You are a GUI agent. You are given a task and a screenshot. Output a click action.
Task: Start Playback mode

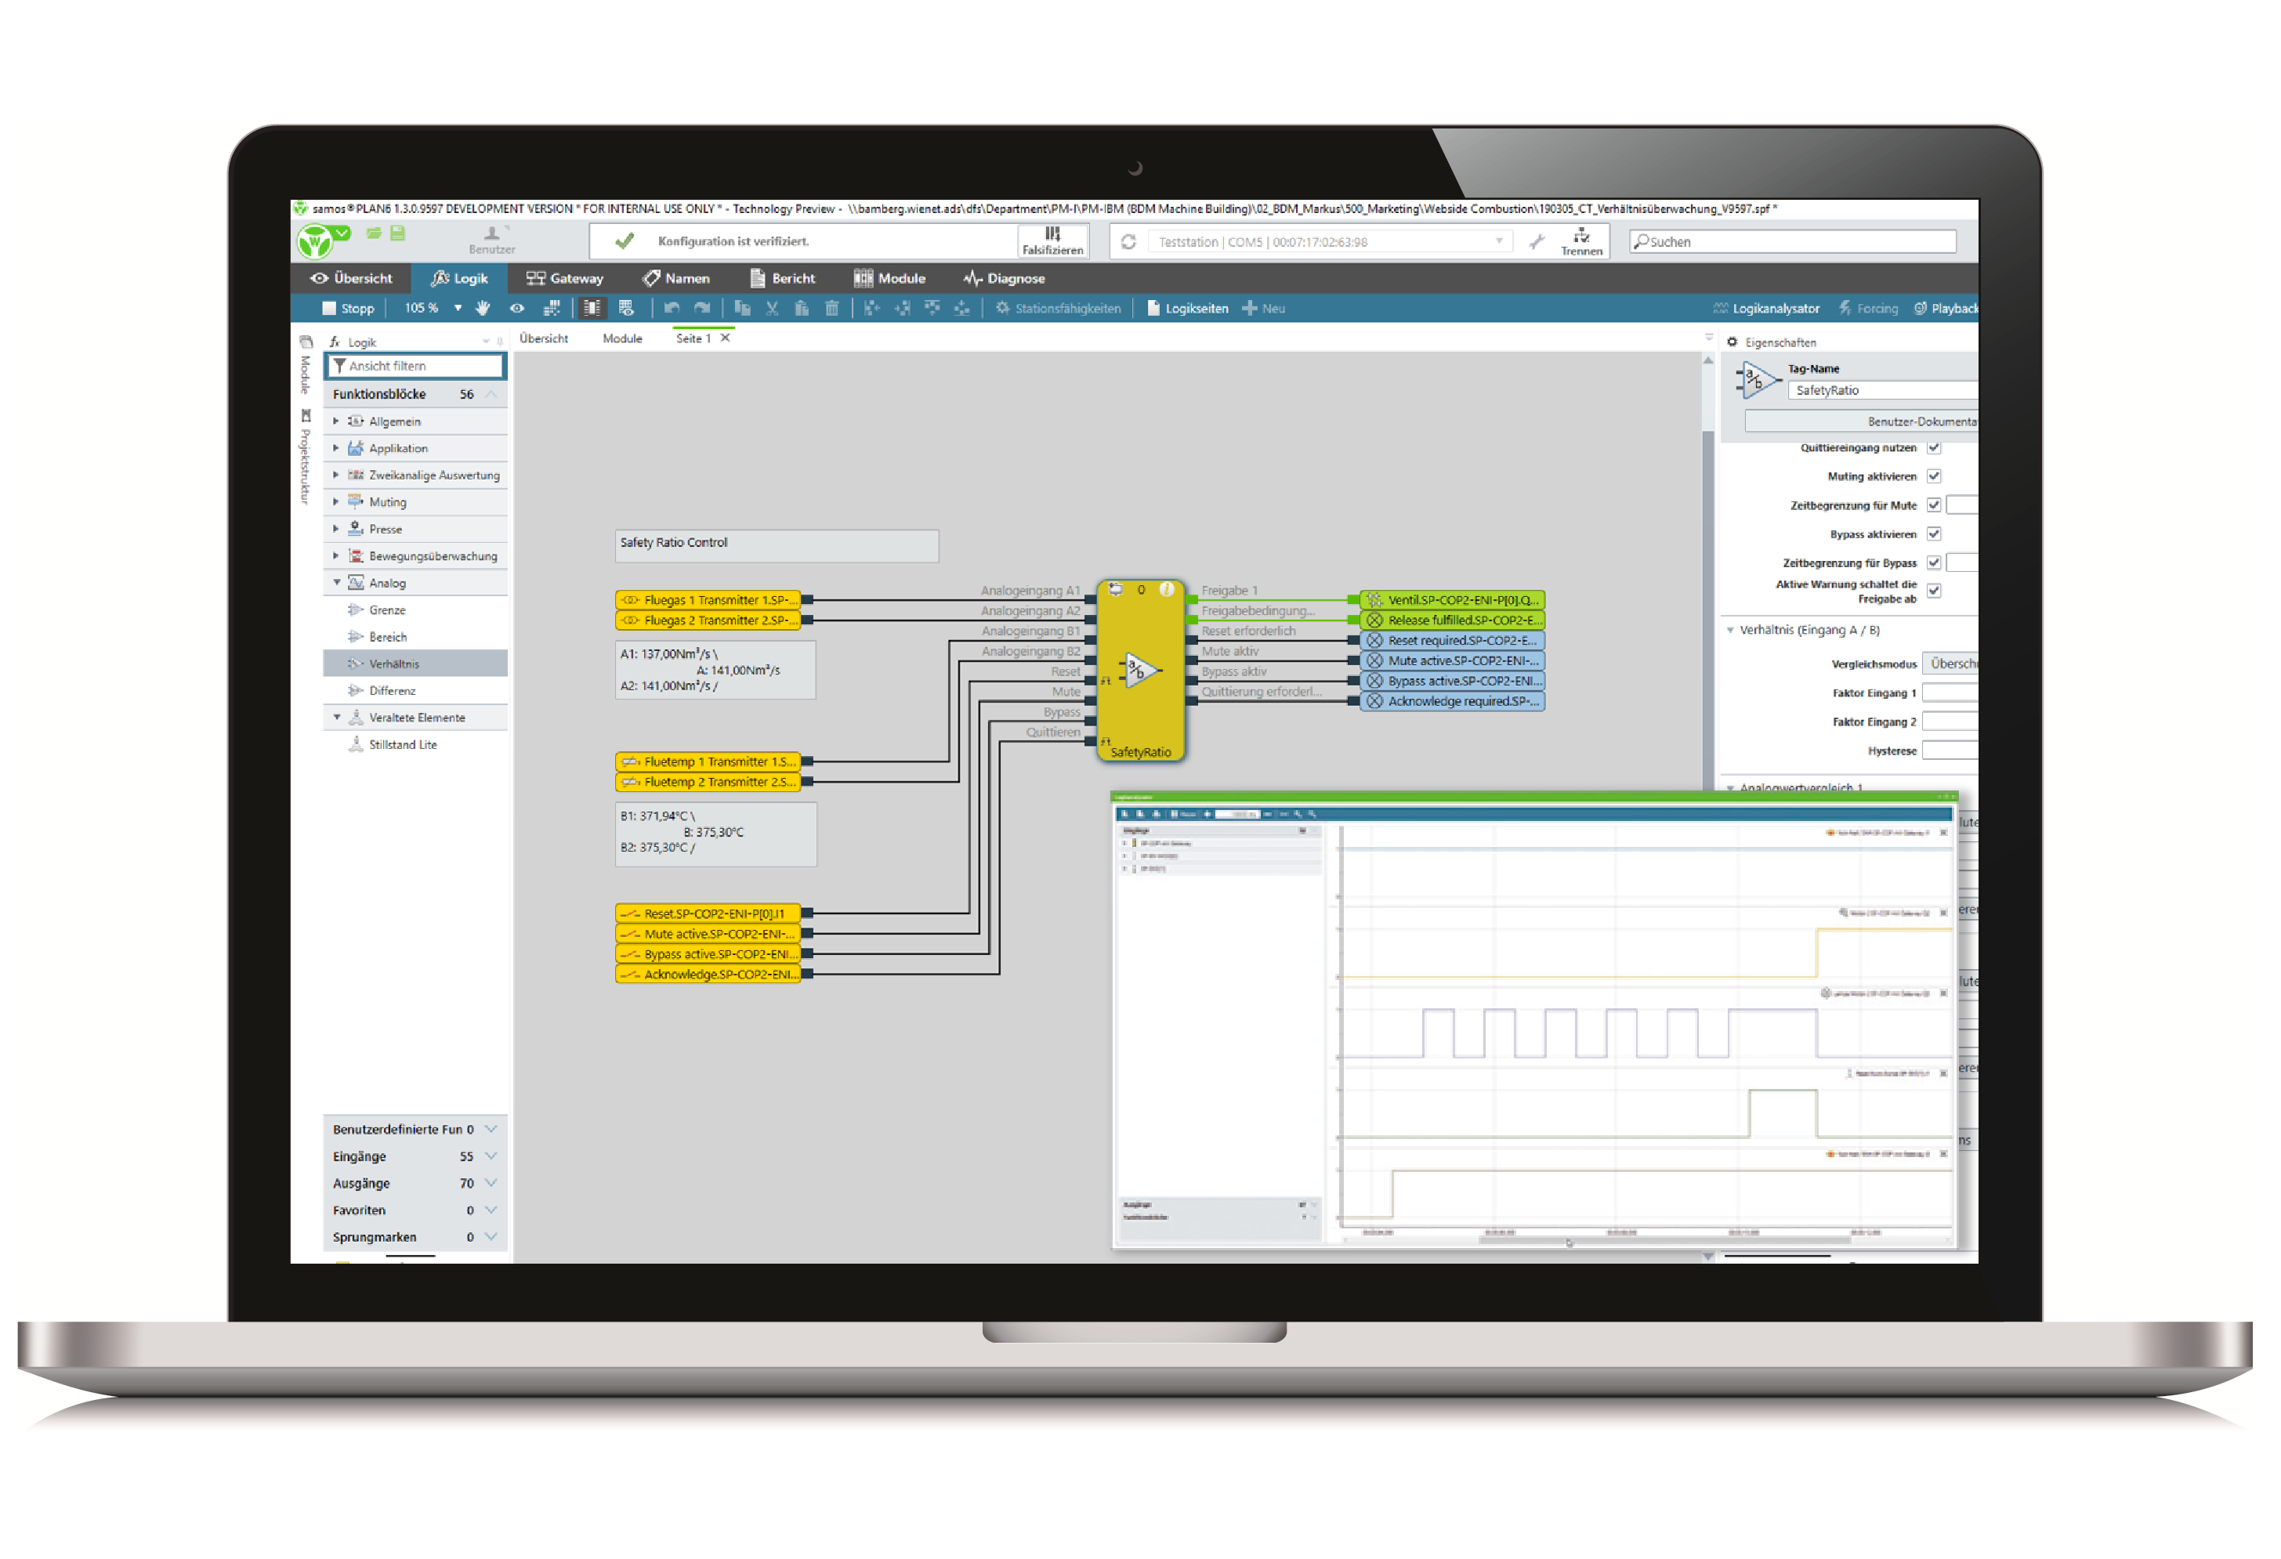coord(1946,308)
